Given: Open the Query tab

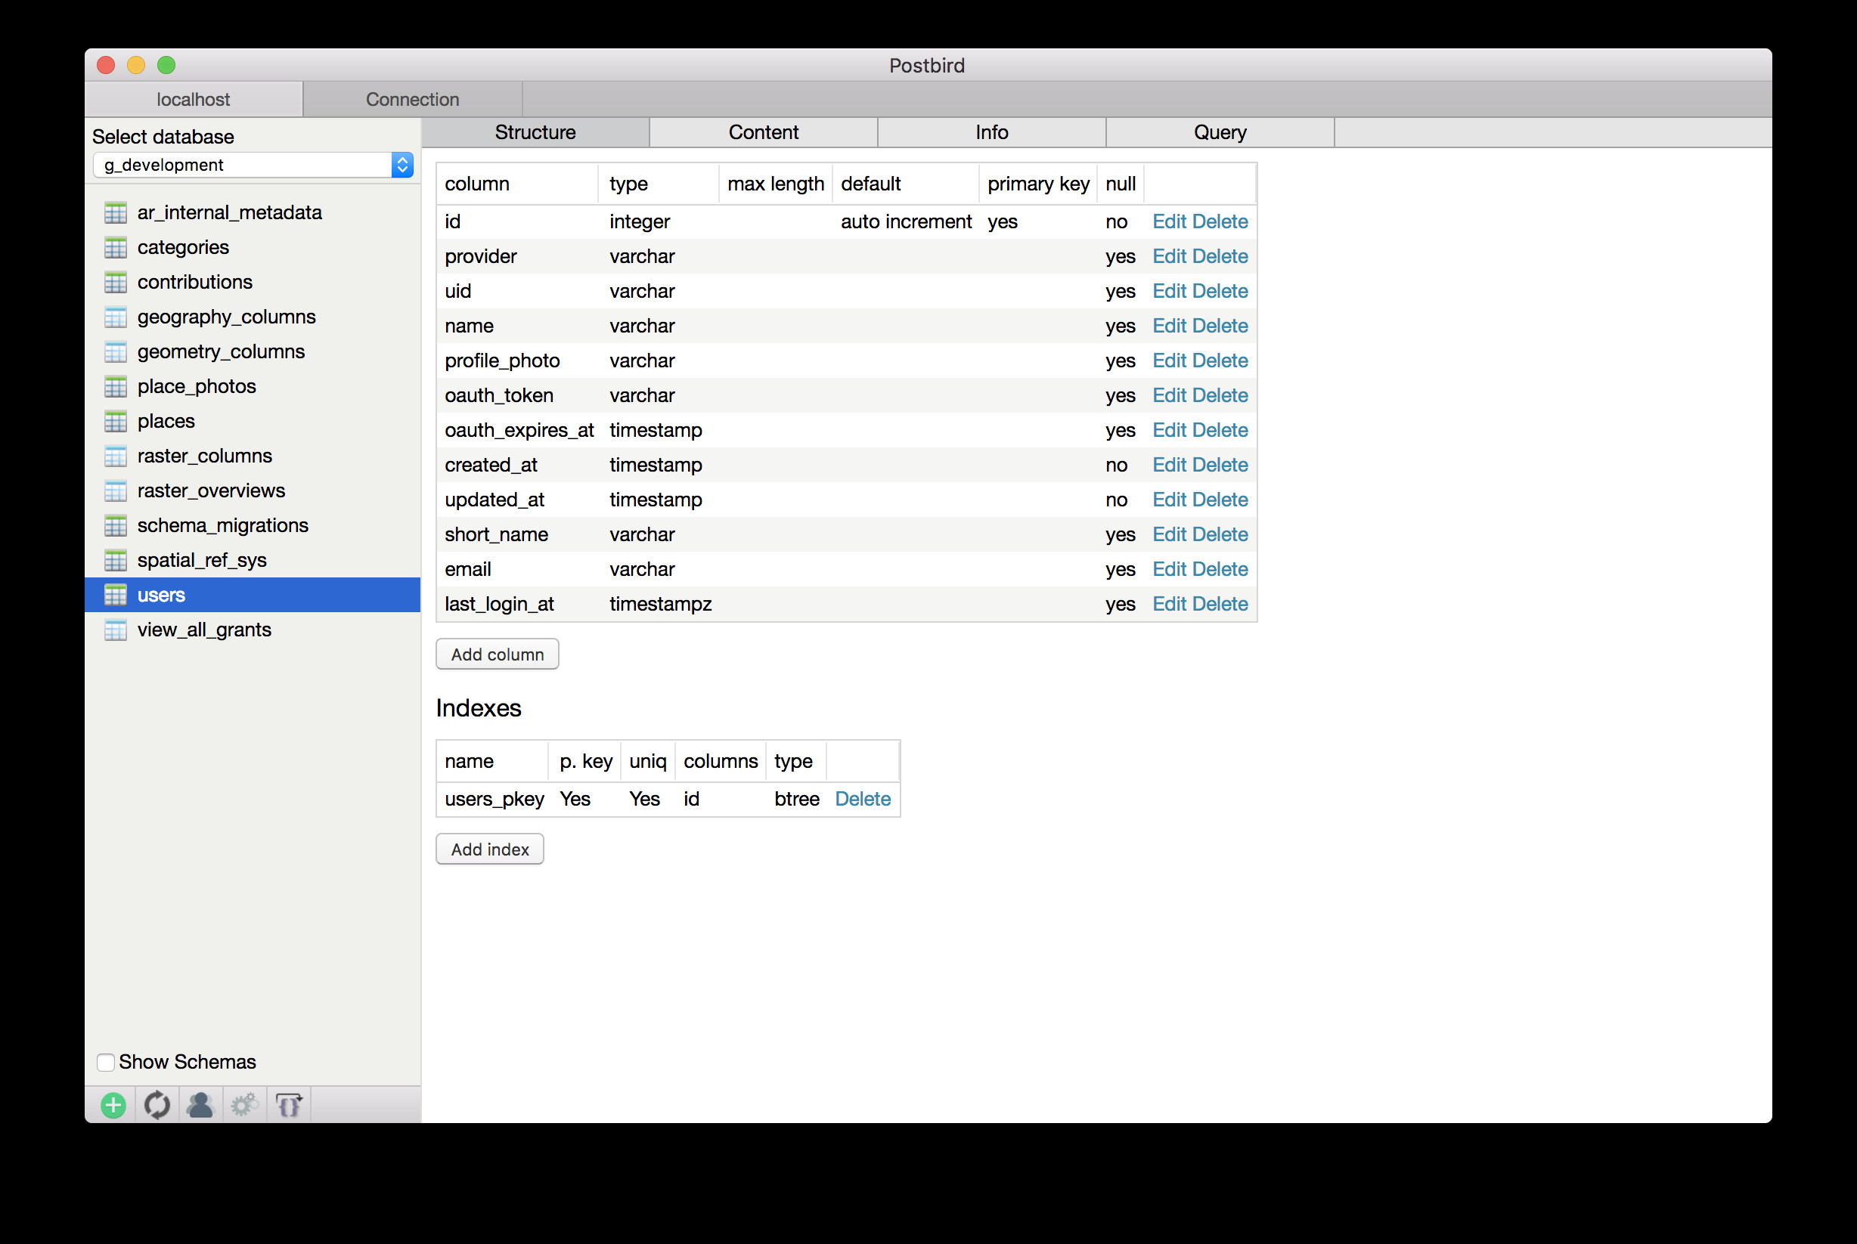Looking at the screenshot, I should 1219,132.
